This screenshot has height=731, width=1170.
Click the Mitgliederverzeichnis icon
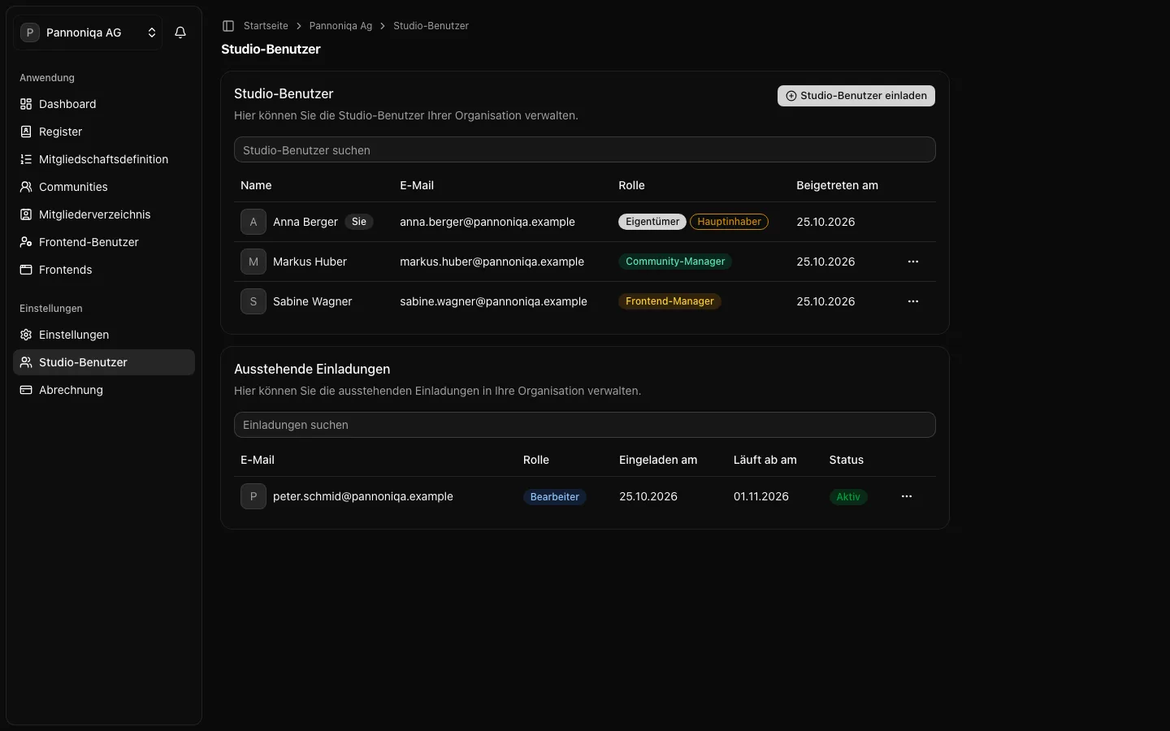(26, 214)
